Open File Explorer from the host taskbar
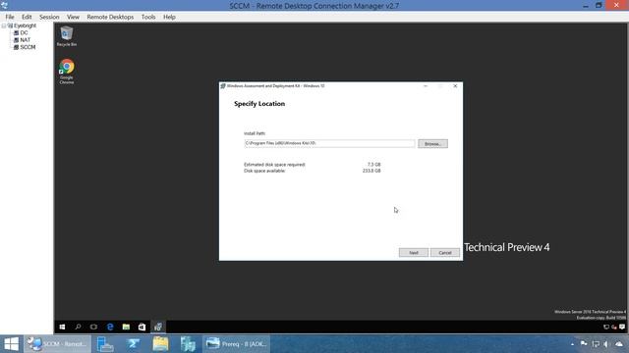The width and height of the screenshot is (629, 353). pyautogui.click(x=160, y=344)
